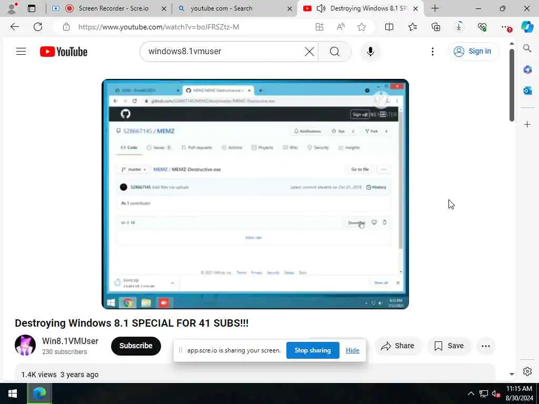Open the YouTube hamburger guide menu
Screen dimensions: 539x404
point(21,52)
